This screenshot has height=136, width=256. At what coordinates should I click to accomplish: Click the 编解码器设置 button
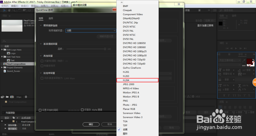(x=106, y=36)
